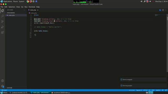Split the editor with split icon
Screen dimensions: 168x94
click(x=163, y=10)
